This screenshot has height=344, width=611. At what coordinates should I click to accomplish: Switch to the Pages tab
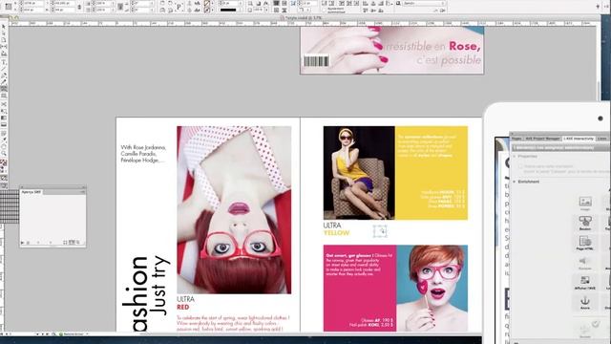tap(516, 139)
